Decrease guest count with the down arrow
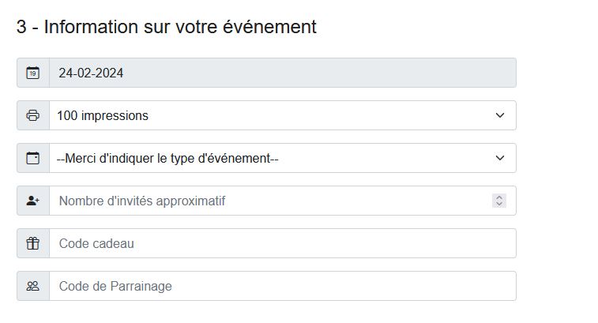 tap(499, 204)
